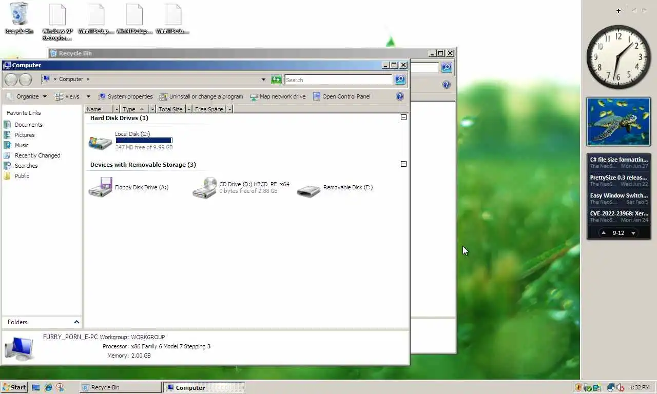Open Recently Changed favorite link
Screen dimensions: 657x394
click(32, 155)
